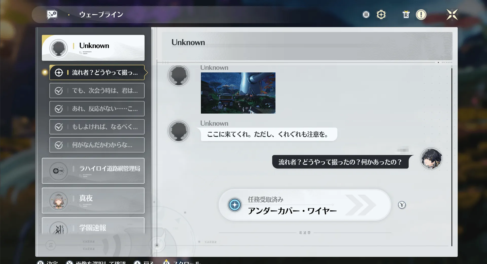The height and width of the screenshot is (264, 487).
Task: Toggle the checkmark on あれ、反応がない thread
Action: click(59, 108)
